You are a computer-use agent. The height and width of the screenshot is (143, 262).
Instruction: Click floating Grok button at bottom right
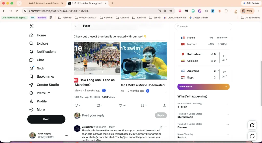click(x=252, y=125)
